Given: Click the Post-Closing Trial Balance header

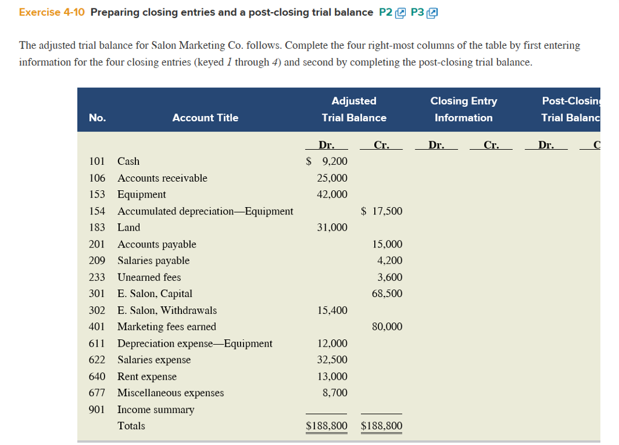Looking at the screenshot, I should coord(571,109).
